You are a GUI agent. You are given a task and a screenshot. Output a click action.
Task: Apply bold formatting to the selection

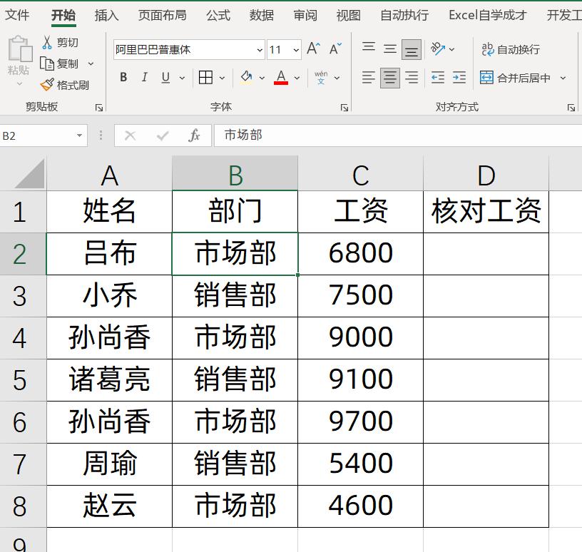point(122,78)
